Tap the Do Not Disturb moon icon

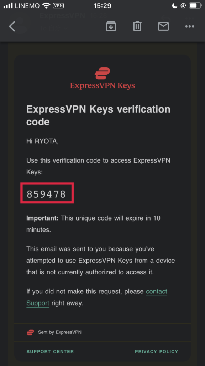tap(174, 6)
